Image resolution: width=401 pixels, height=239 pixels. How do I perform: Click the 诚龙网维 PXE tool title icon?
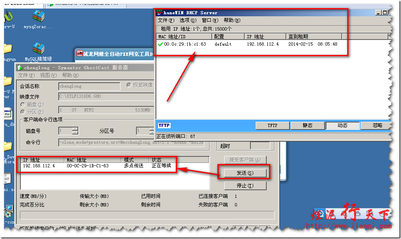click(x=79, y=53)
